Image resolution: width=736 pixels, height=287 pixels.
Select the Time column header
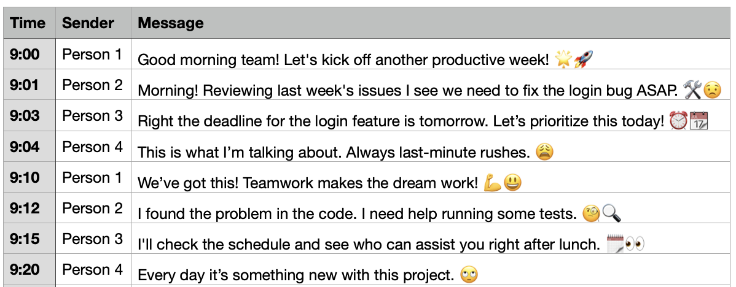(x=28, y=23)
